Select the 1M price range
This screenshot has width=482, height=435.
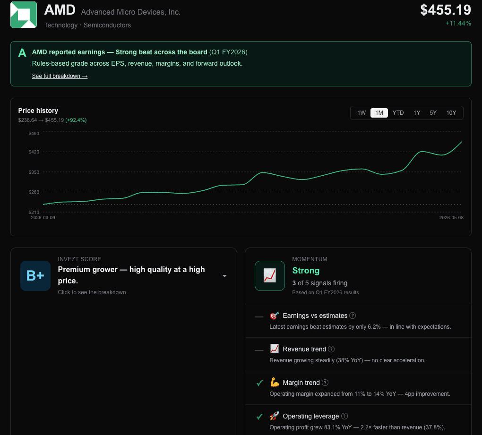click(379, 113)
